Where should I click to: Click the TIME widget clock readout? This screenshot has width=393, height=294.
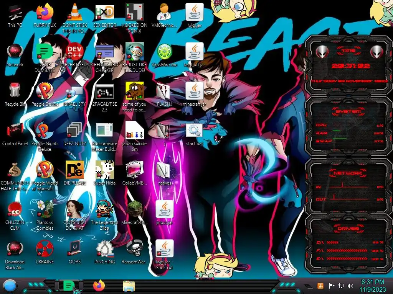[x=351, y=66]
